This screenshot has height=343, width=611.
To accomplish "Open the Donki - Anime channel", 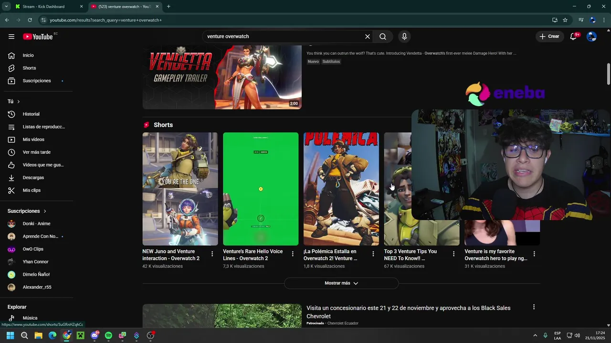I will (x=36, y=224).
